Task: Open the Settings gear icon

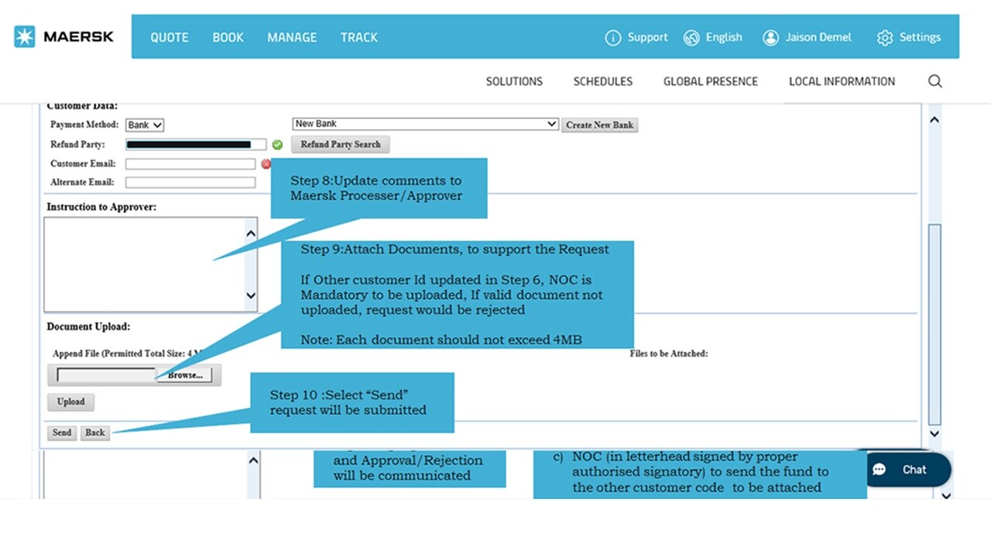Action: 885,37
